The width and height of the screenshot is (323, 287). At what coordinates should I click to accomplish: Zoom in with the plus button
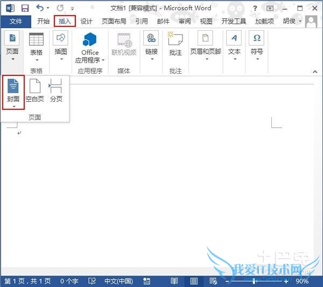click(286, 282)
